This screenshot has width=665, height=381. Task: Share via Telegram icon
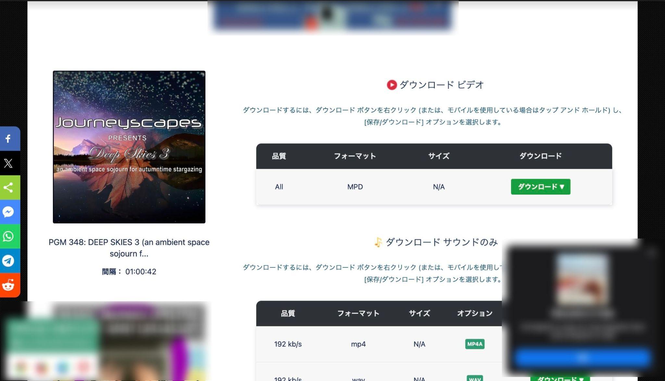tap(9, 261)
